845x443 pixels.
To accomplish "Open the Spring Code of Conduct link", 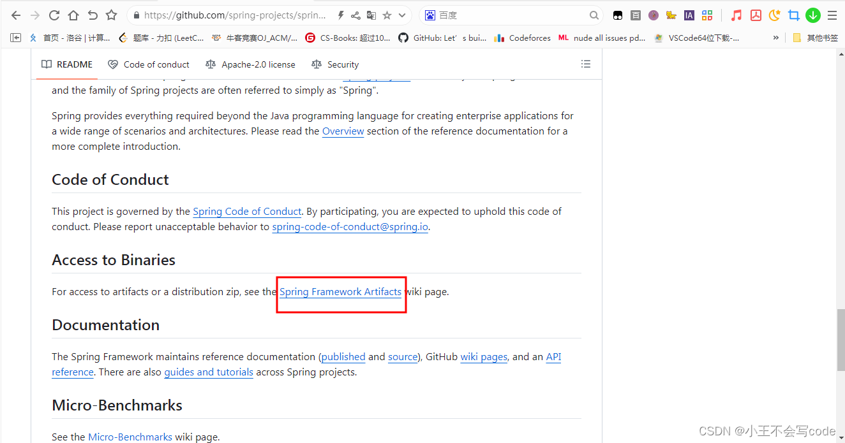I will click(x=247, y=212).
